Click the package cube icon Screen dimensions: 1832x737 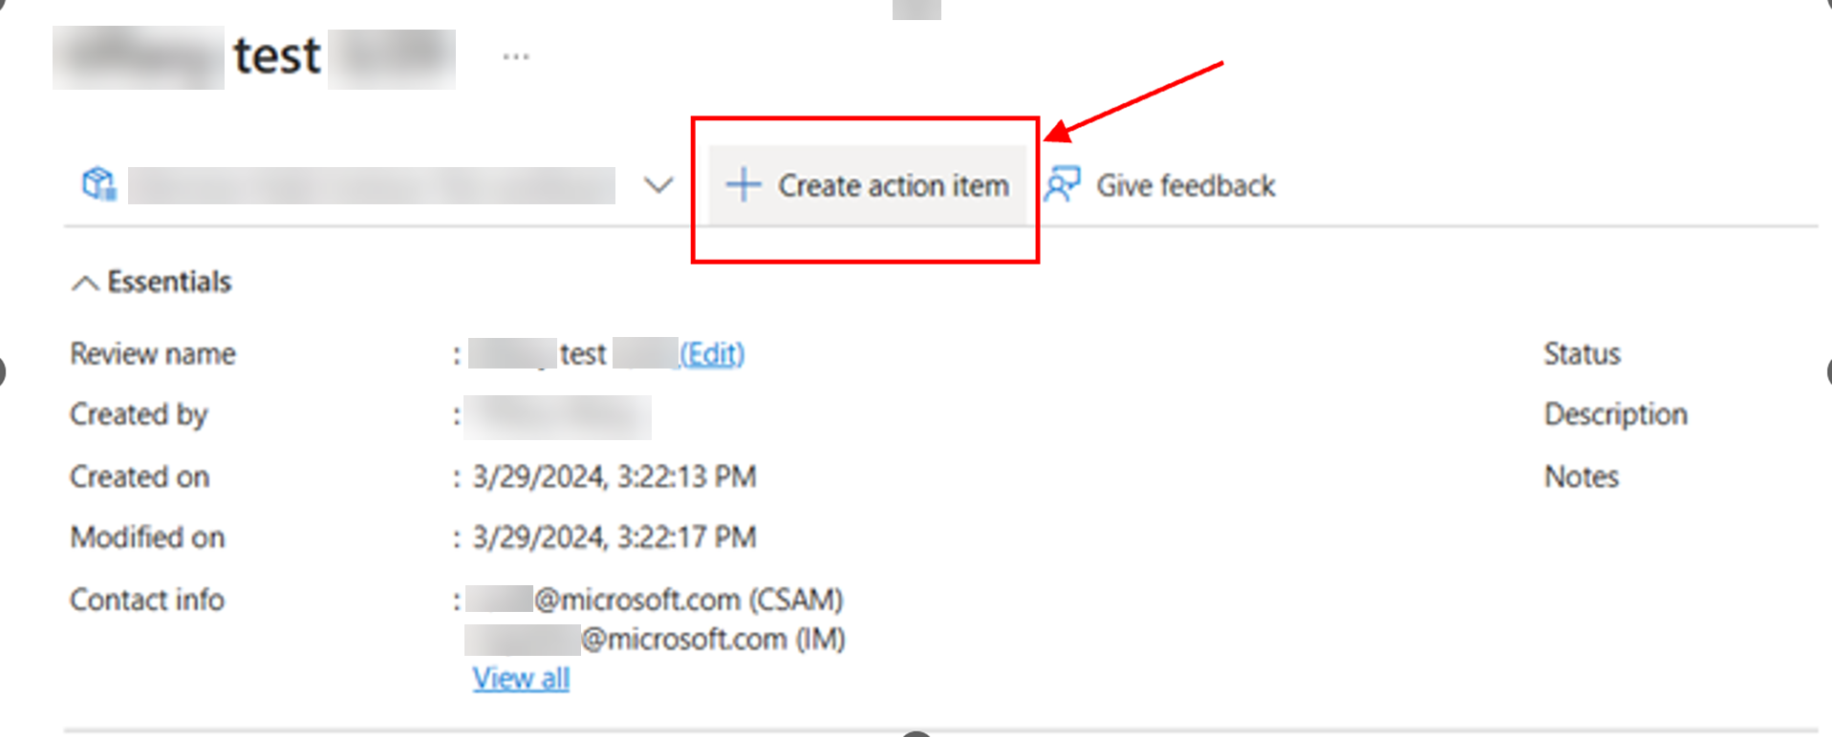[98, 183]
